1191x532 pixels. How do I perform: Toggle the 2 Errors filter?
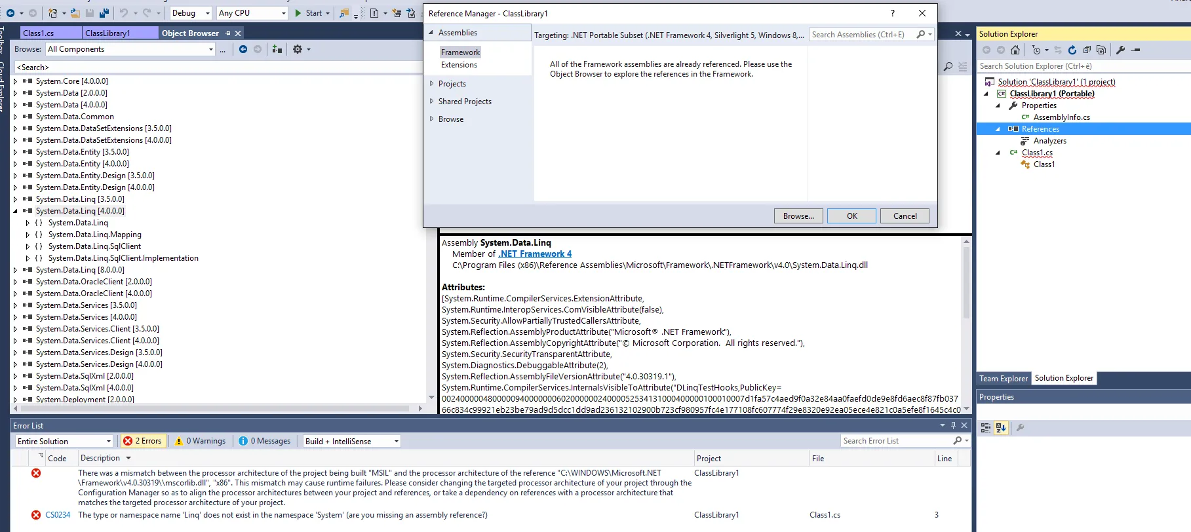[142, 441]
